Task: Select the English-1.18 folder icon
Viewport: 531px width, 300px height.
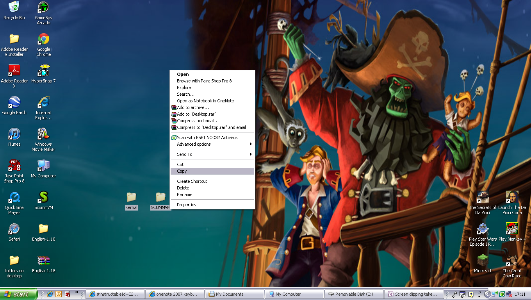Action: point(43,232)
